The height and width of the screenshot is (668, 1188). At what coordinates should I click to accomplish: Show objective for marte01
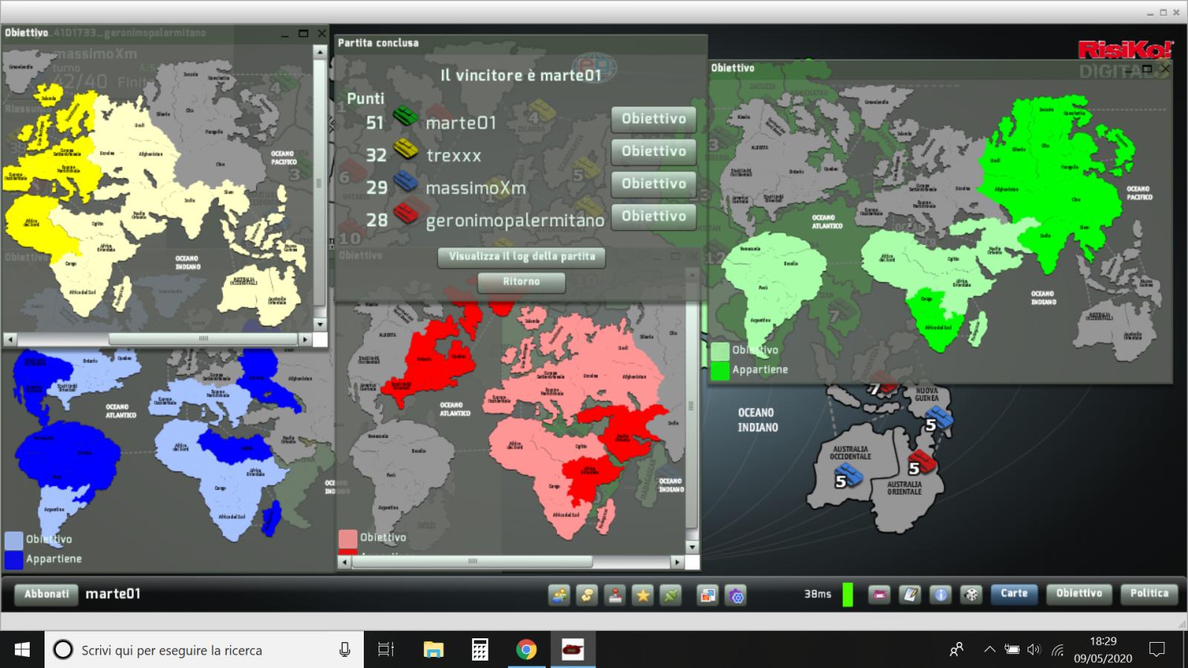point(653,119)
